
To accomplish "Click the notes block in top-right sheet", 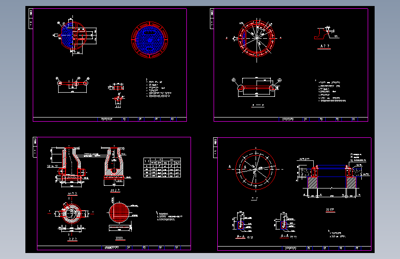I will pyautogui.click(x=331, y=91).
